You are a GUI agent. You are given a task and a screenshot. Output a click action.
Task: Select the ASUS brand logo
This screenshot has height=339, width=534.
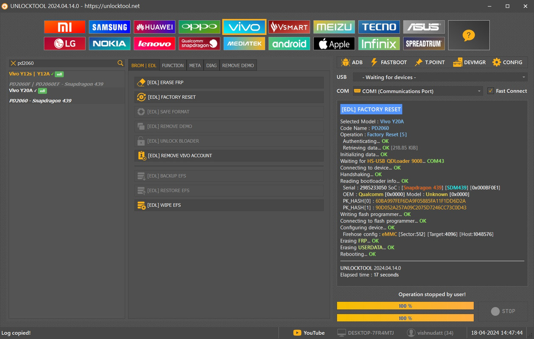coord(424,27)
